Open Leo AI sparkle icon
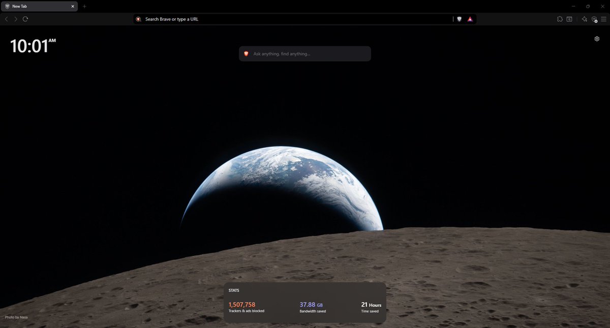This screenshot has width=610, height=328. (584, 19)
